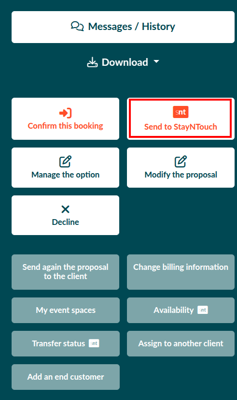Send again the proposal to the client
Viewport: 237px width, 400px height.
pyautogui.click(x=66, y=272)
